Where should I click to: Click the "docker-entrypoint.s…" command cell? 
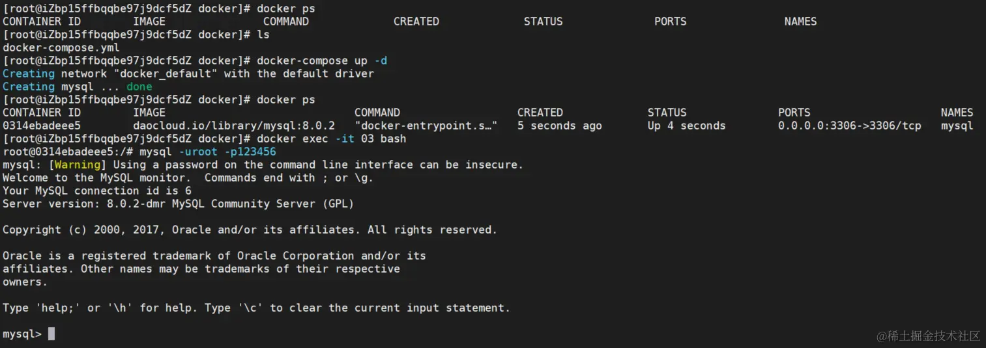pos(426,126)
